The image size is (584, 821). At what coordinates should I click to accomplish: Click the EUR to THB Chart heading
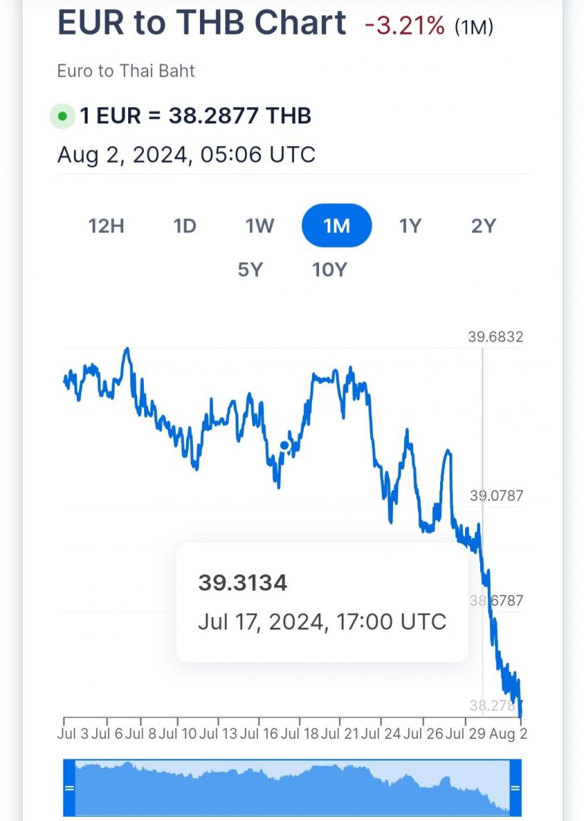(x=202, y=23)
